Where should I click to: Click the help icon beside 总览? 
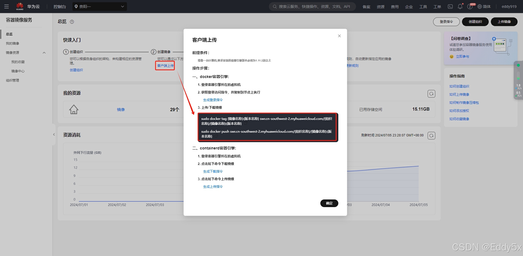tap(72, 22)
